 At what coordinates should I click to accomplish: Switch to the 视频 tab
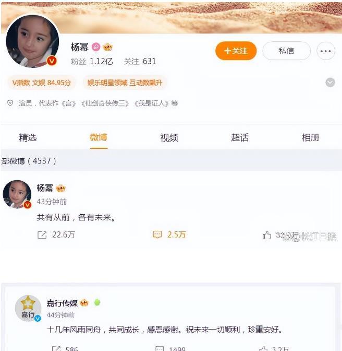coord(169,137)
